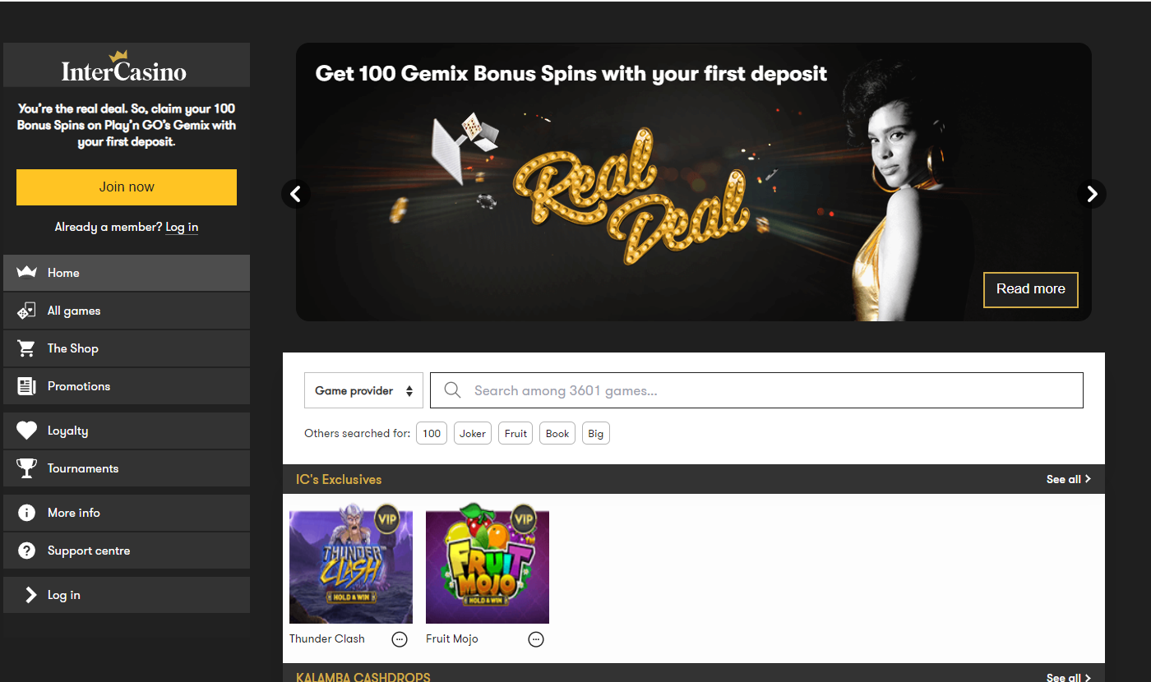
Task: Go to next banner slide arrow
Action: 1092,194
